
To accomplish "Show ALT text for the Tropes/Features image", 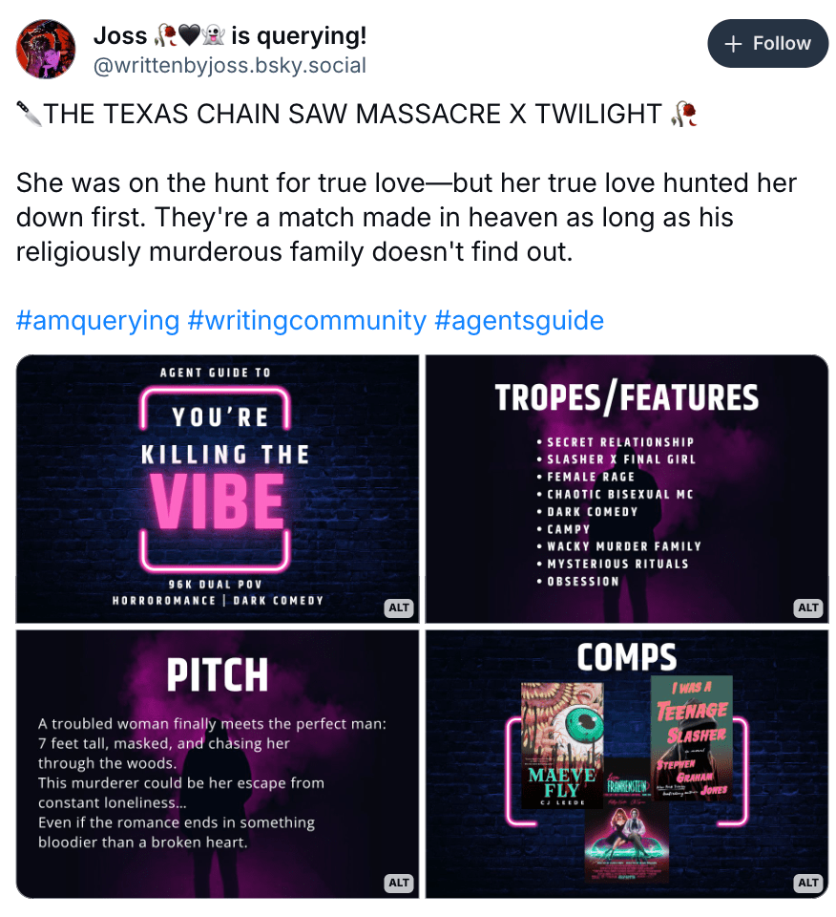I will click(x=808, y=608).
